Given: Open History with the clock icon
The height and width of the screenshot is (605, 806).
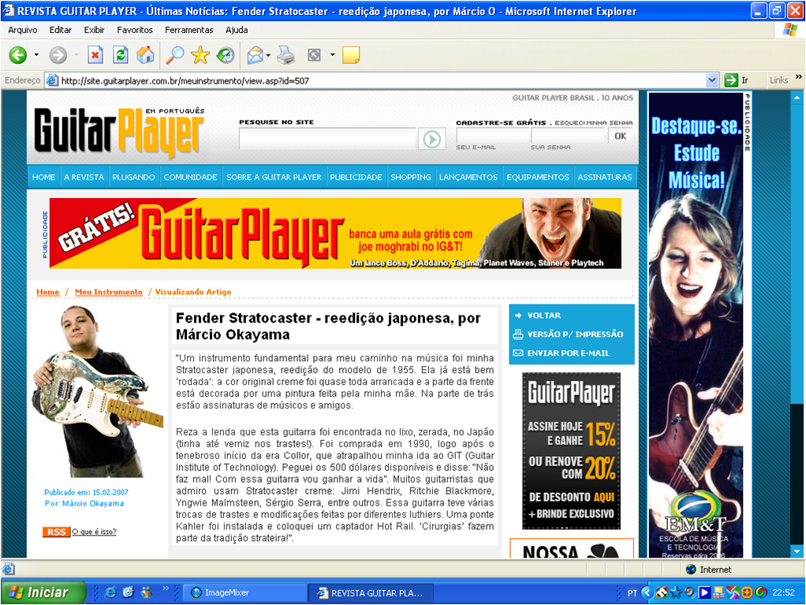Looking at the screenshot, I should [x=225, y=55].
